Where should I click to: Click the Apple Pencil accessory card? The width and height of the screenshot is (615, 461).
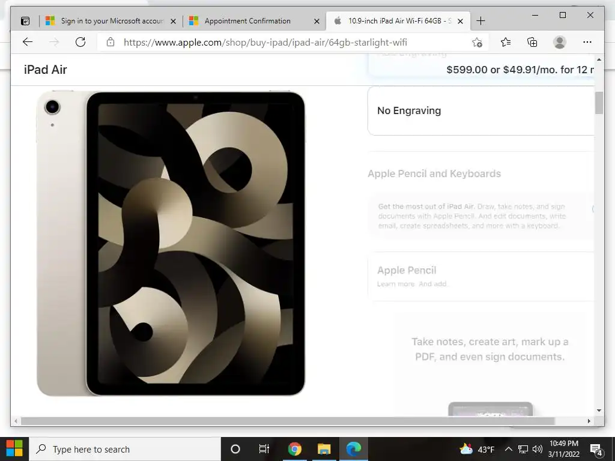click(481, 277)
